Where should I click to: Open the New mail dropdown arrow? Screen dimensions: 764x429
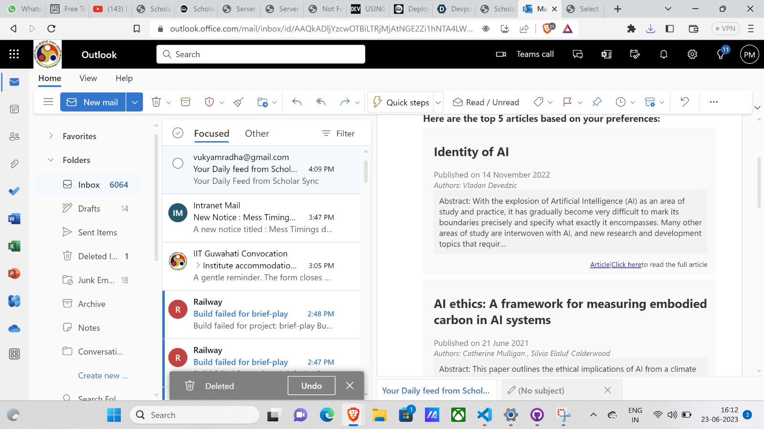pyautogui.click(x=135, y=102)
